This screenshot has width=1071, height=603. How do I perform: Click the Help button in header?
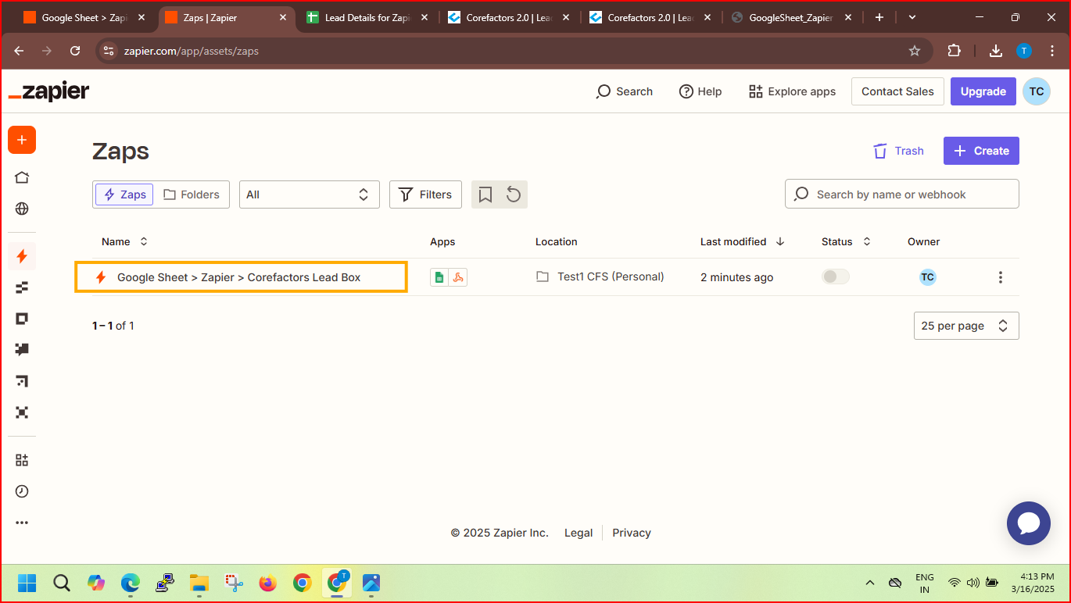coord(700,91)
